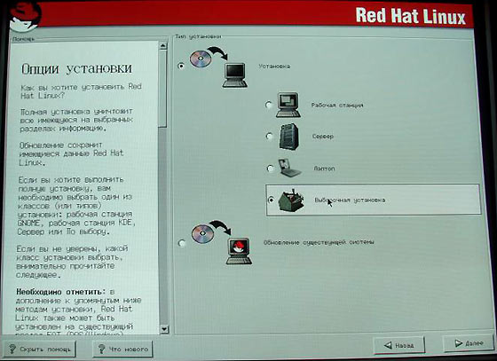Click the Опции установки heading
The height and width of the screenshot is (361, 497).
tap(76, 68)
